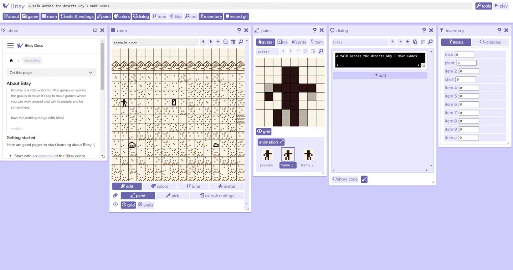Open about docs in new window

click(x=95, y=30)
